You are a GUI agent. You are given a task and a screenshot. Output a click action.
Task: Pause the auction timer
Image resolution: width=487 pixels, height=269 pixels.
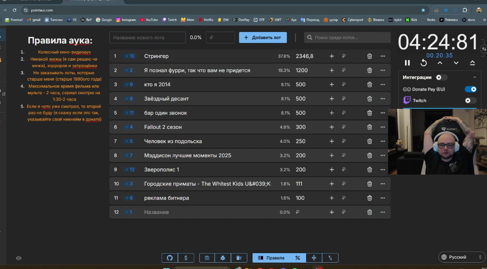407,63
